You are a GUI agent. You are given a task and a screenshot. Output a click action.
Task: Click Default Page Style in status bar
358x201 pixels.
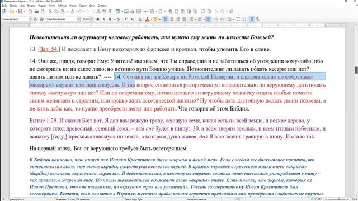pos(133,199)
